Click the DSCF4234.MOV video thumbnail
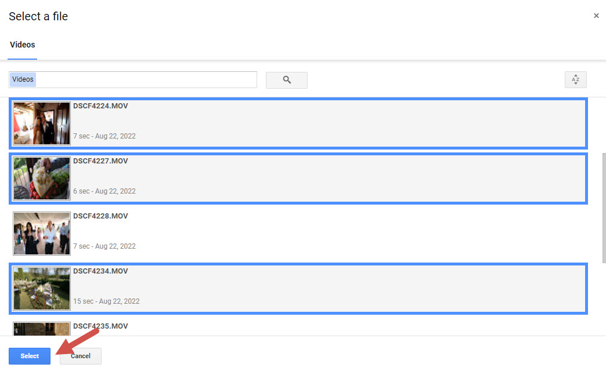Image resolution: width=606 pixels, height=375 pixels. (41, 288)
